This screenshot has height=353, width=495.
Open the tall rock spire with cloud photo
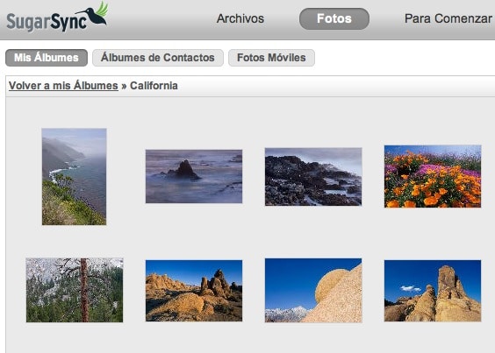433,291
